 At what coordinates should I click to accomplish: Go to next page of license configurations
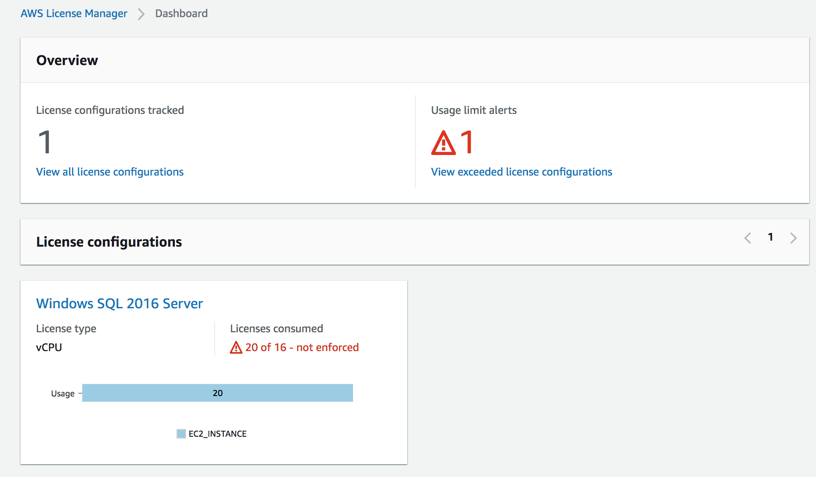pos(793,238)
